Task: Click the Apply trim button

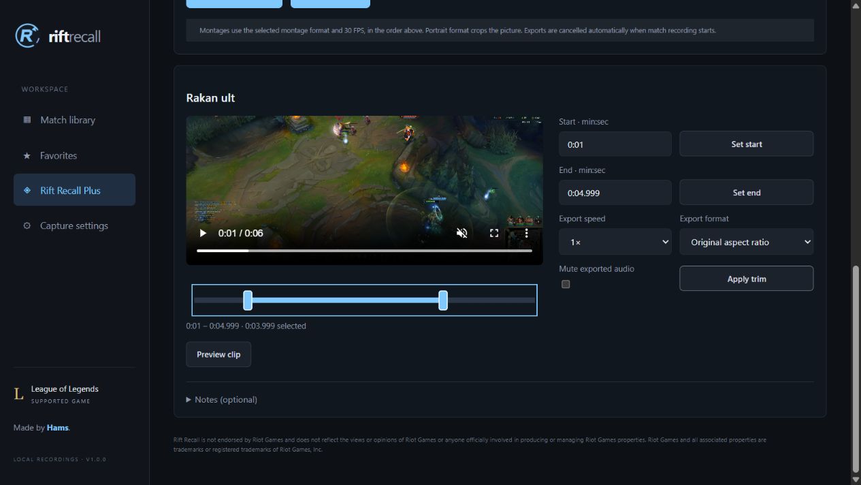Action: click(747, 279)
